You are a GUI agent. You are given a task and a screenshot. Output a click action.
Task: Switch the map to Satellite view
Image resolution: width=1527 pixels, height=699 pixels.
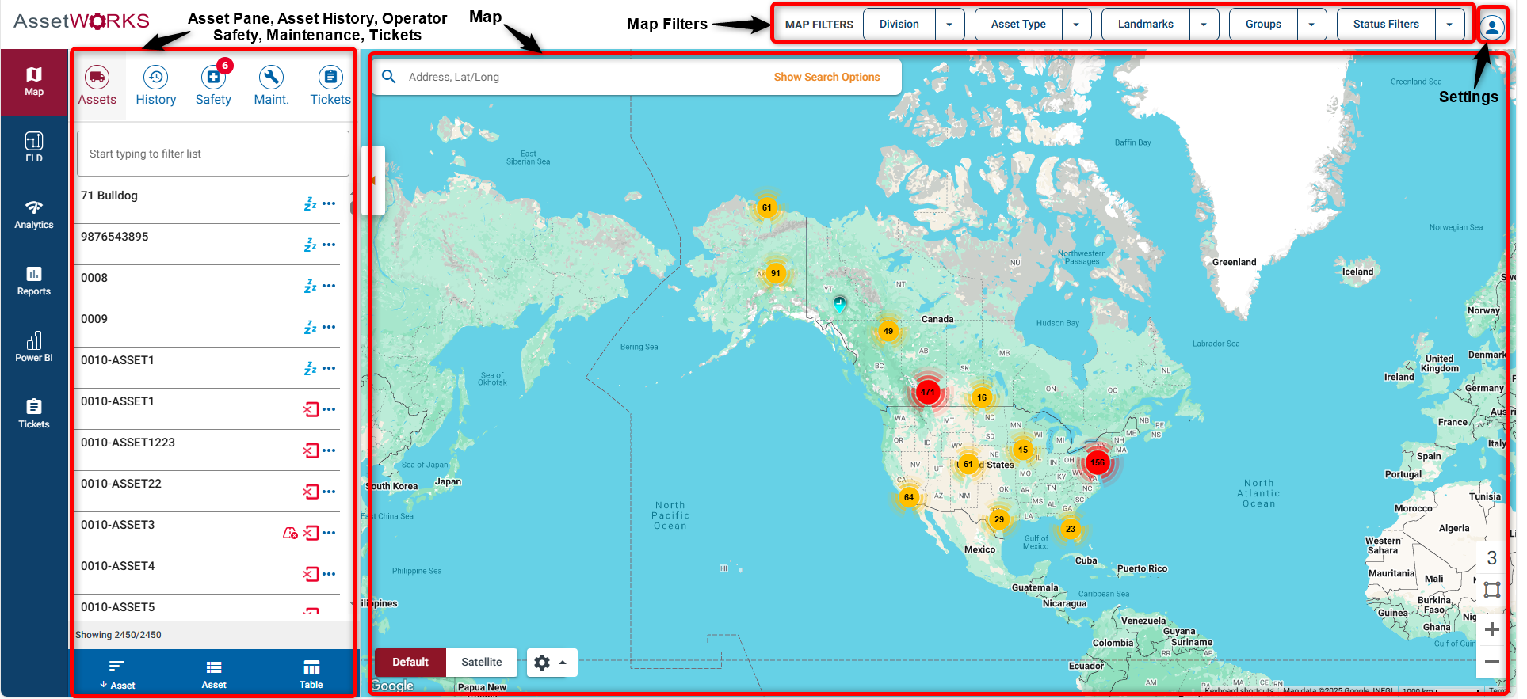coord(482,663)
